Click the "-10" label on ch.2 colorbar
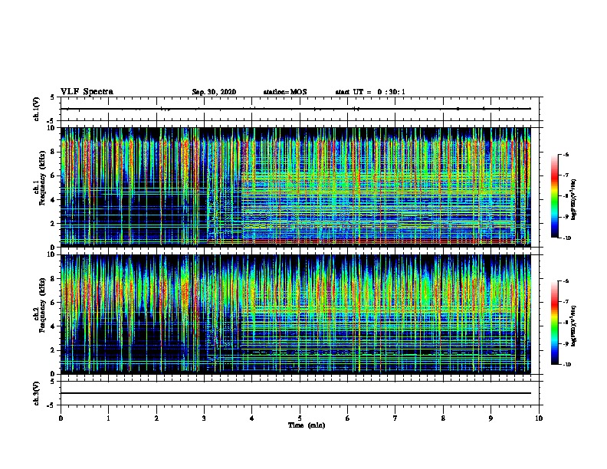The image size is (607, 469). pyautogui.click(x=566, y=365)
